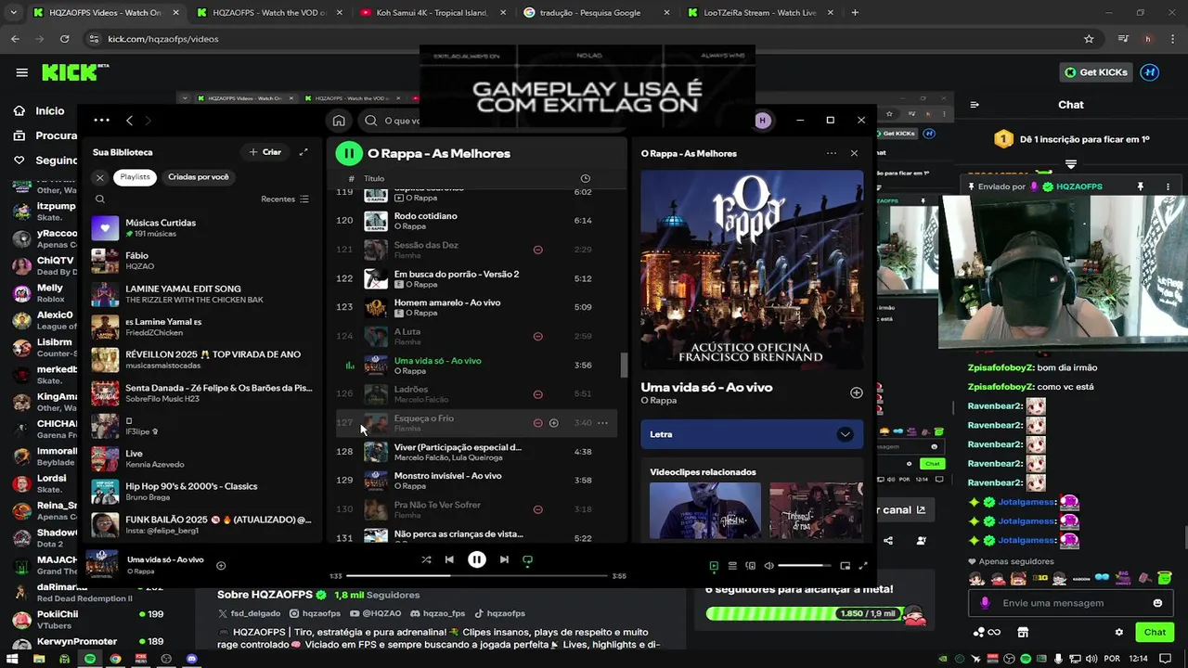Adjust the Spotify volume slider
Screen dimensions: 1188x668
coord(804,565)
